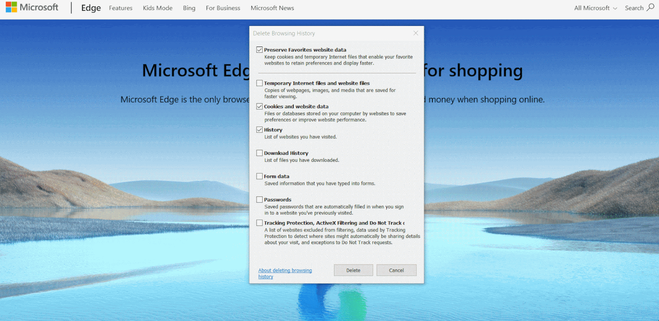Expand the All Microsoft dropdown
The image size is (659, 321).
[x=595, y=8]
